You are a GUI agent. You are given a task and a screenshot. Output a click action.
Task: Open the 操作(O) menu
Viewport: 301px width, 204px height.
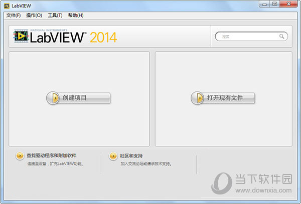34,15
